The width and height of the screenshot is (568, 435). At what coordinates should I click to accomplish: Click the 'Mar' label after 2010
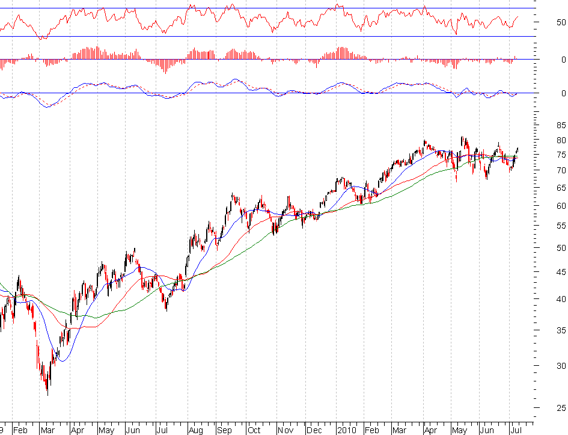[x=400, y=430]
